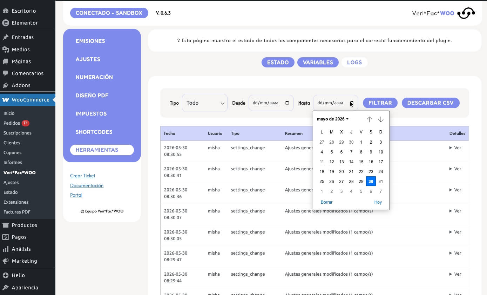Open Suscripciones in WooCommerce submenu

18,133
